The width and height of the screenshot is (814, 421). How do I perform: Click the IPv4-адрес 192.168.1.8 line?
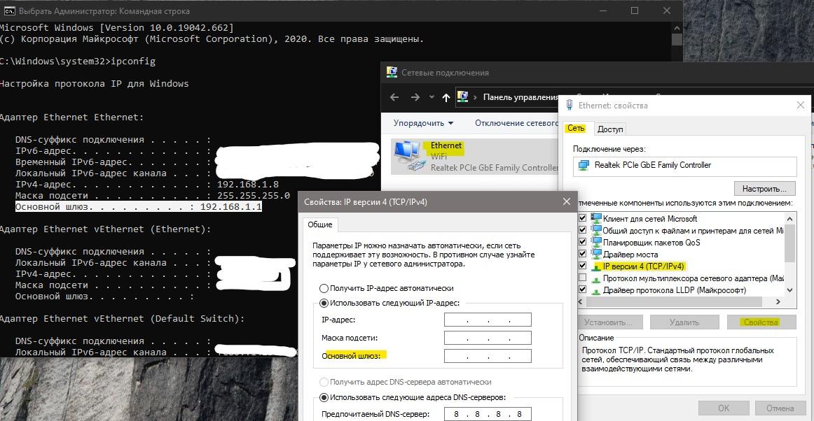147,185
